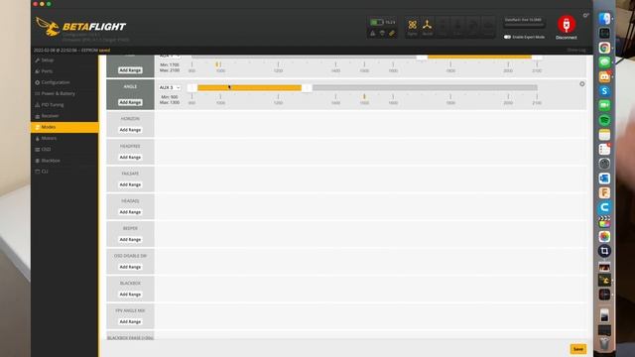Select the highlighted Modes tab

tap(64, 127)
